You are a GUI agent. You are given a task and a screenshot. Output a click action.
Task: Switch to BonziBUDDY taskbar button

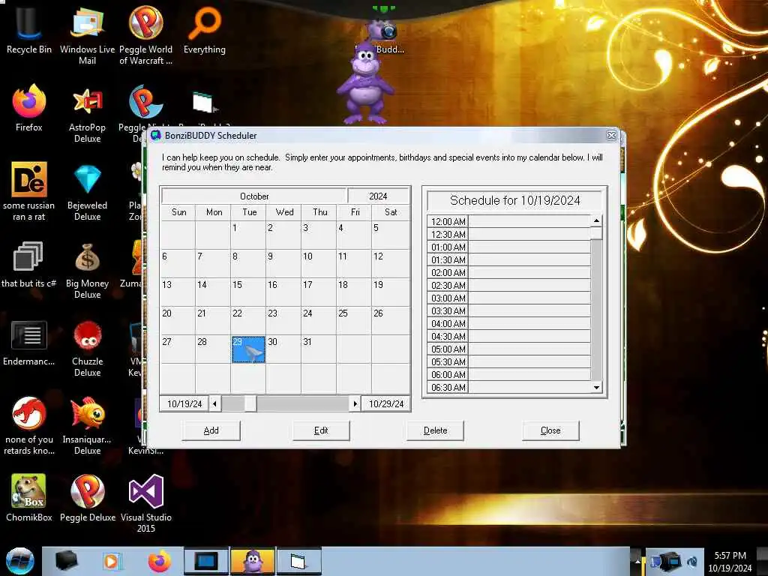[253, 561]
